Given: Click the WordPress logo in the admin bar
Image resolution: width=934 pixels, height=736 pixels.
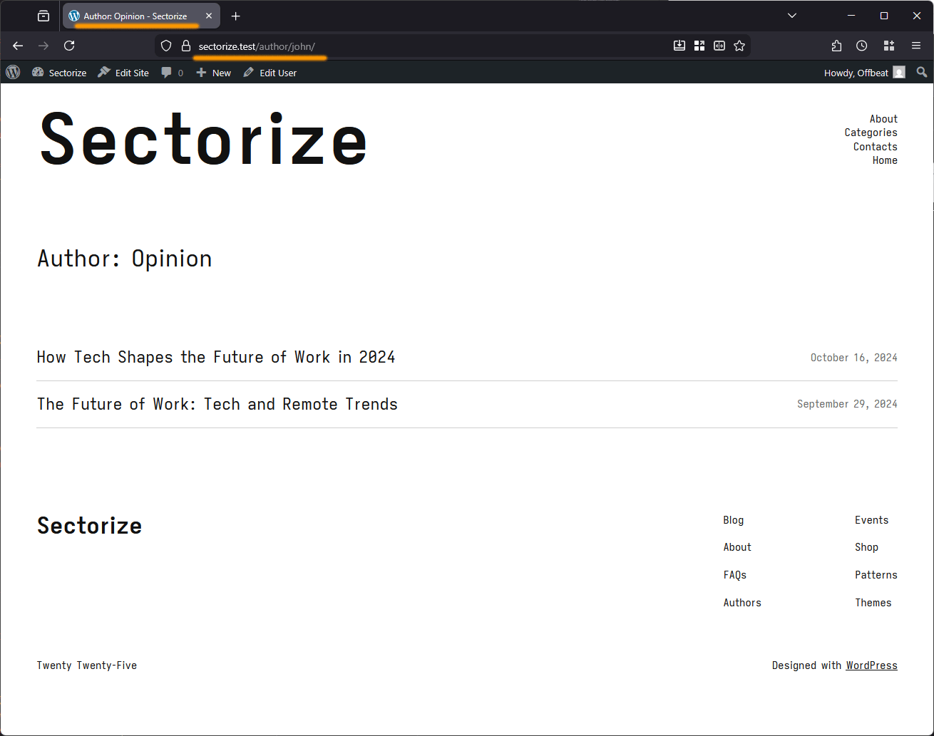Looking at the screenshot, I should click(13, 72).
